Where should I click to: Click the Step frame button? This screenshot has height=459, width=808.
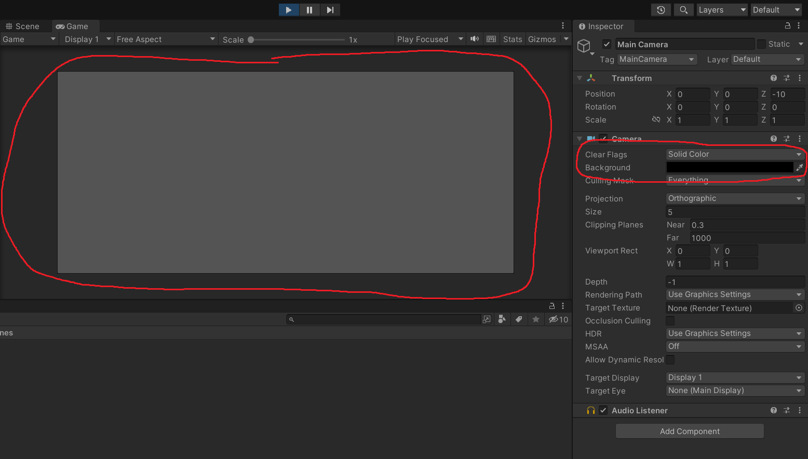[x=330, y=9]
